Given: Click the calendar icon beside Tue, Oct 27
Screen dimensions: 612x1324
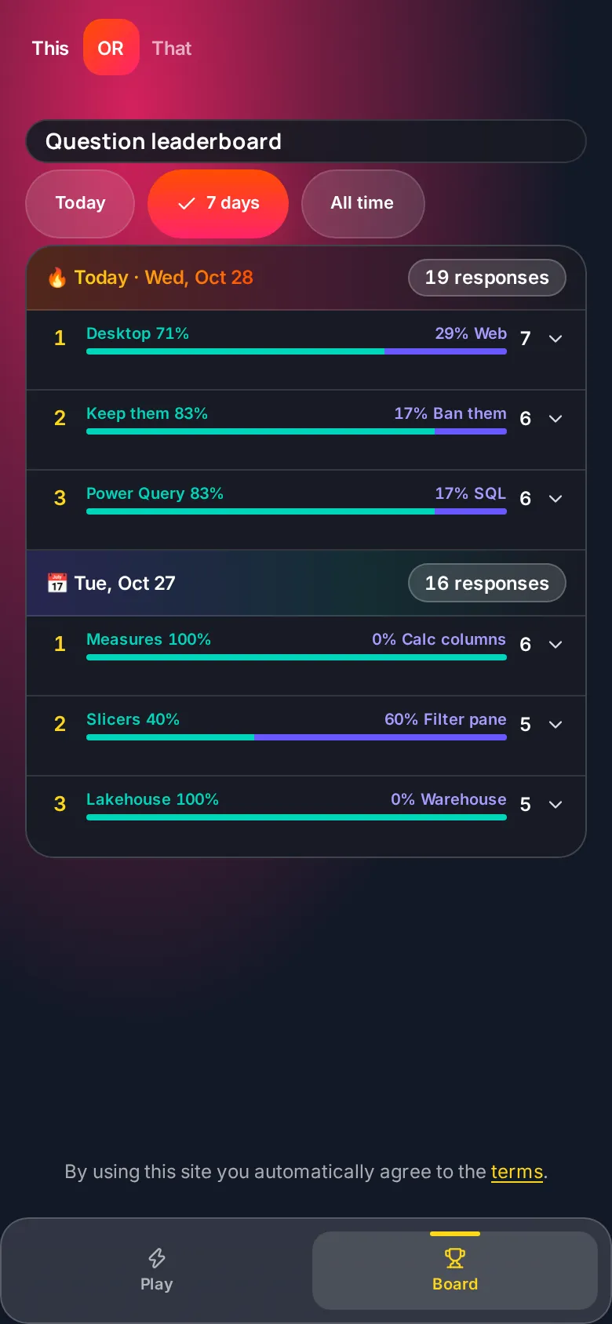Looking at the screenshot, I should tap(57, 584).
